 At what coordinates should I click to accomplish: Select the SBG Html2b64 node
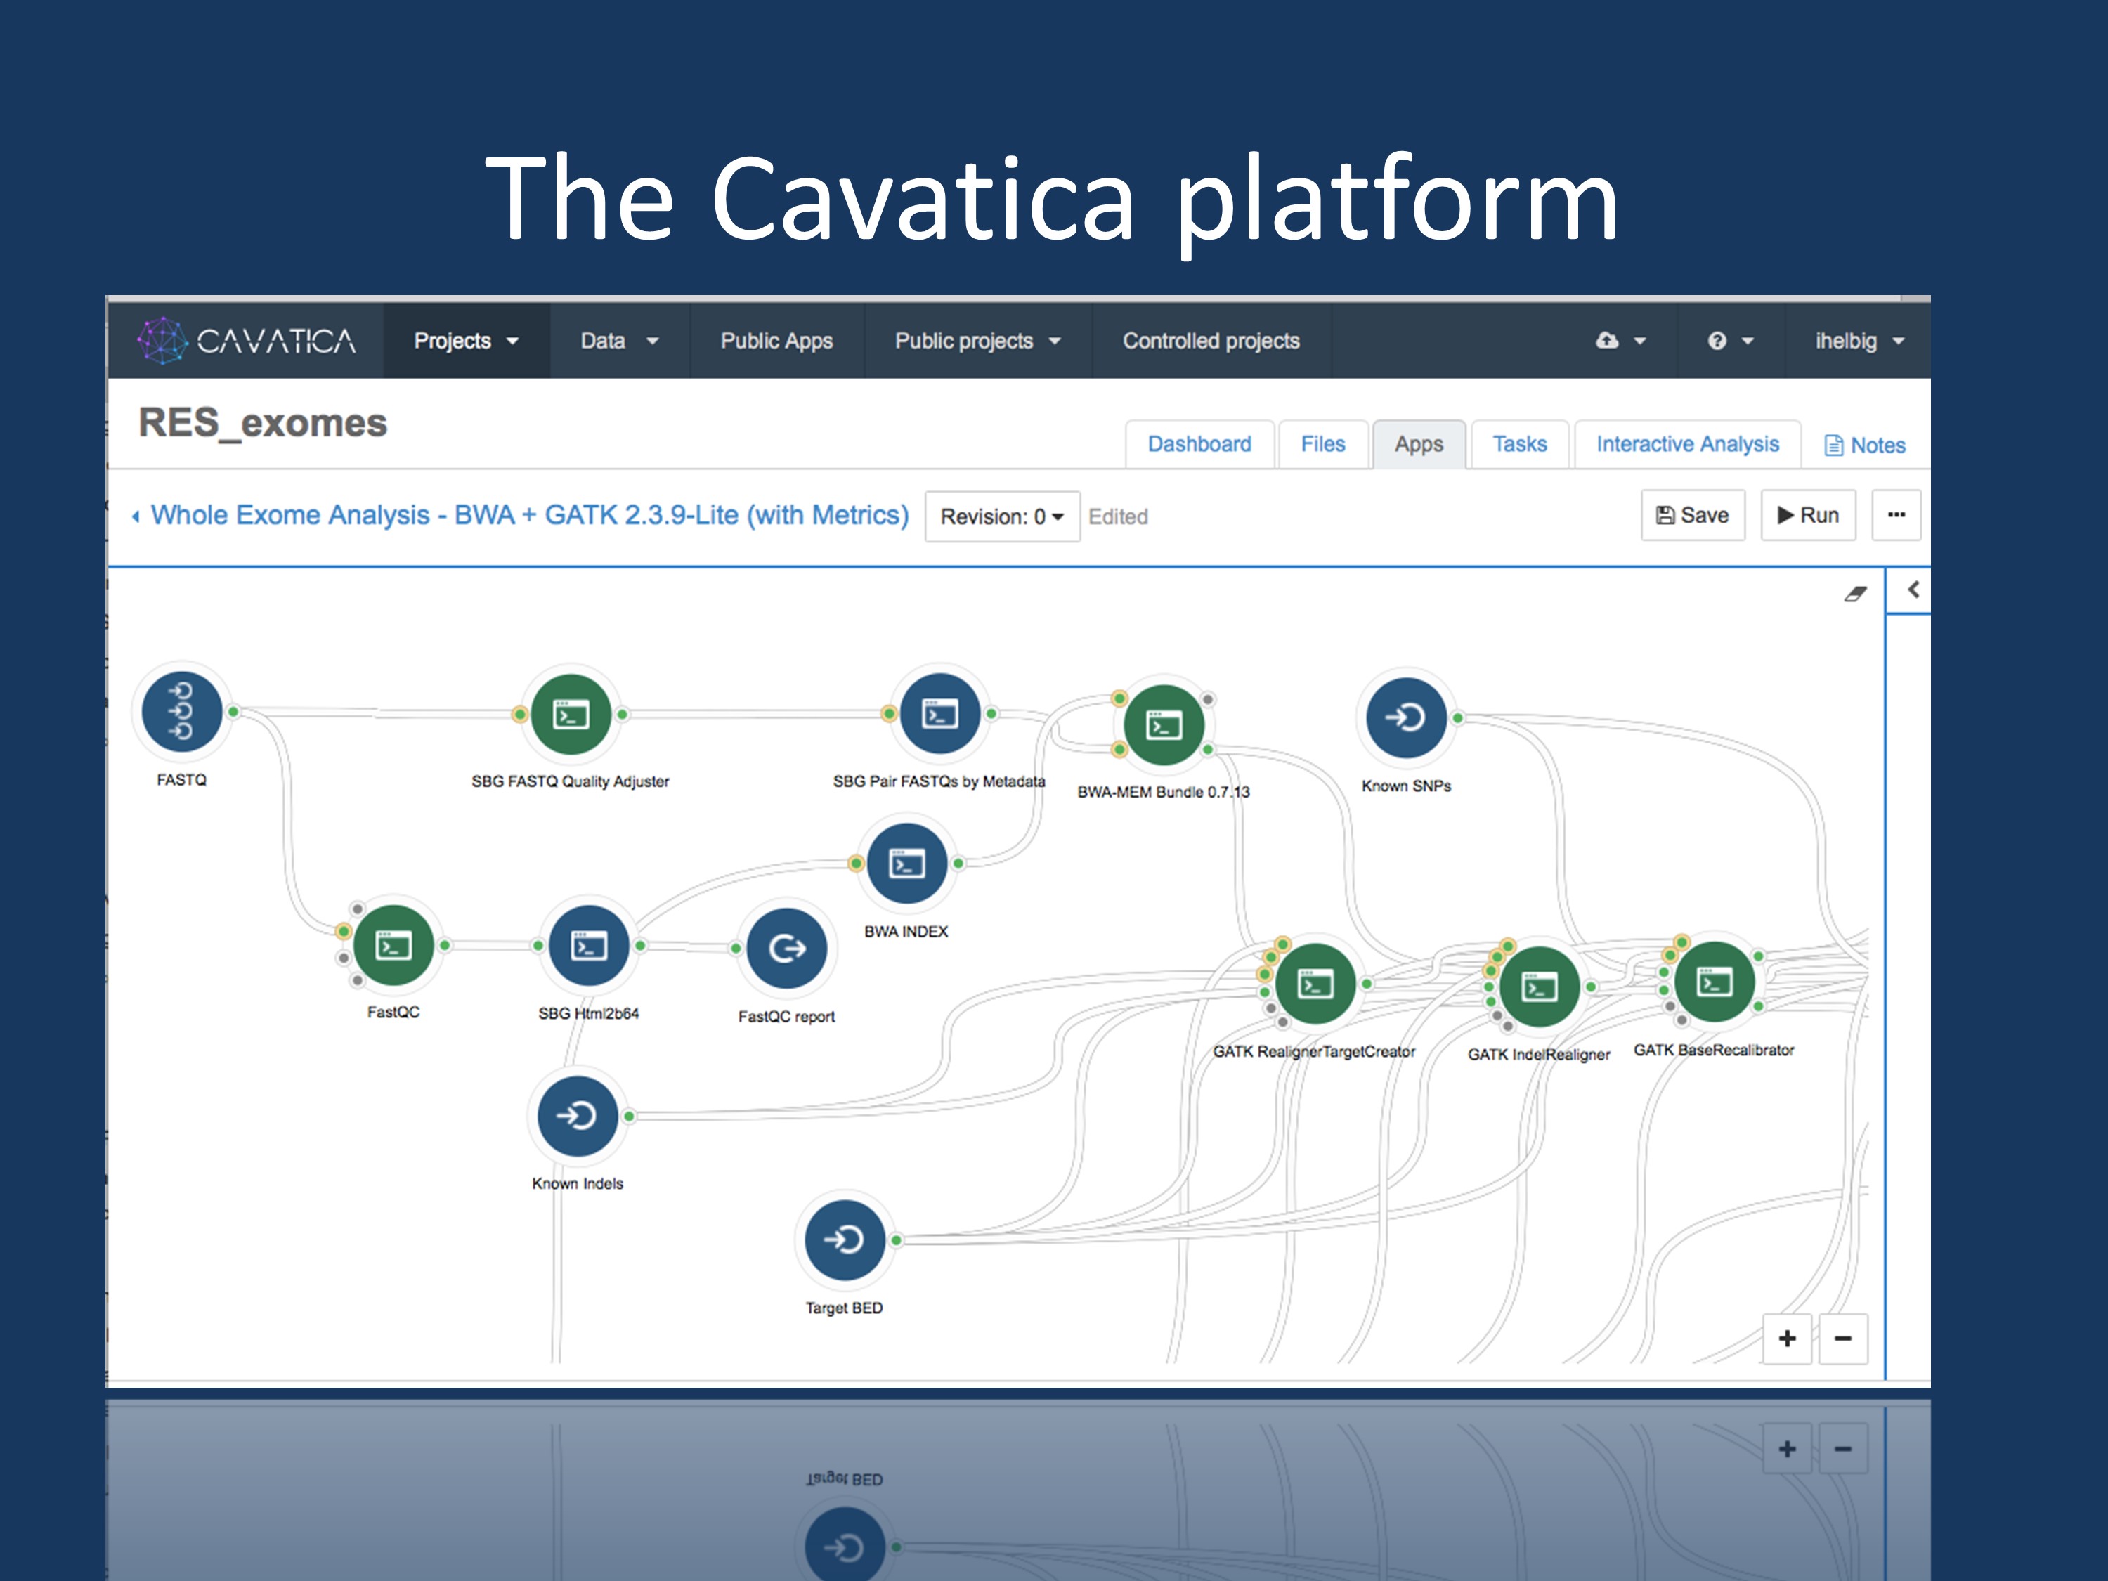point(589,945)
